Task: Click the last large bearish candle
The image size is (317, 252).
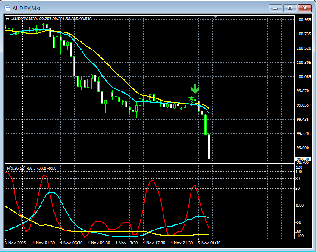Action: (x=209, y=147)
